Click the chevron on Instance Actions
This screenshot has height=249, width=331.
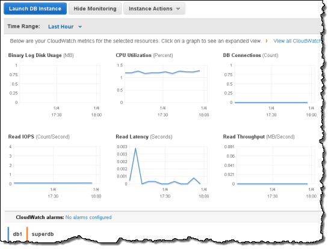click(x=178, y=8)
